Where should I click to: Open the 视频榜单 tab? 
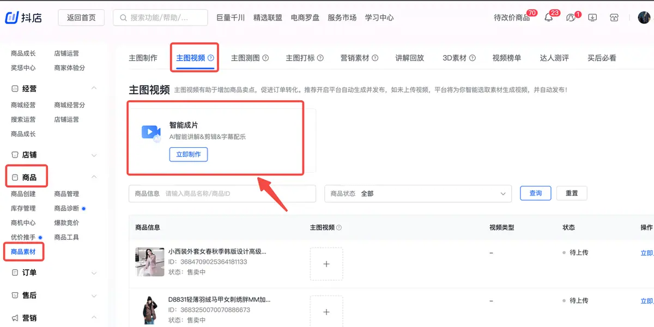507,58
